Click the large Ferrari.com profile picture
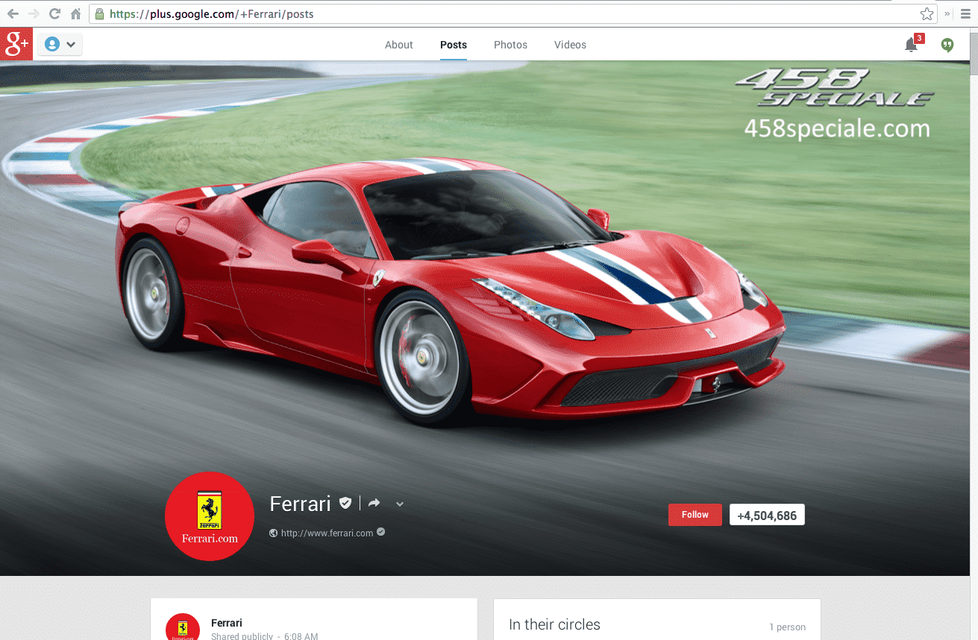This screenshot has width=978, height=640. (x=210, y=516)
